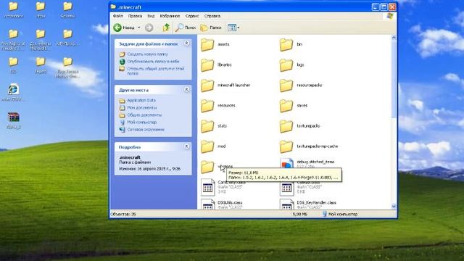Collapse the Задачи для файлов и папок panel
This screenshot has height=261, width=464.
tap(187, 43)
